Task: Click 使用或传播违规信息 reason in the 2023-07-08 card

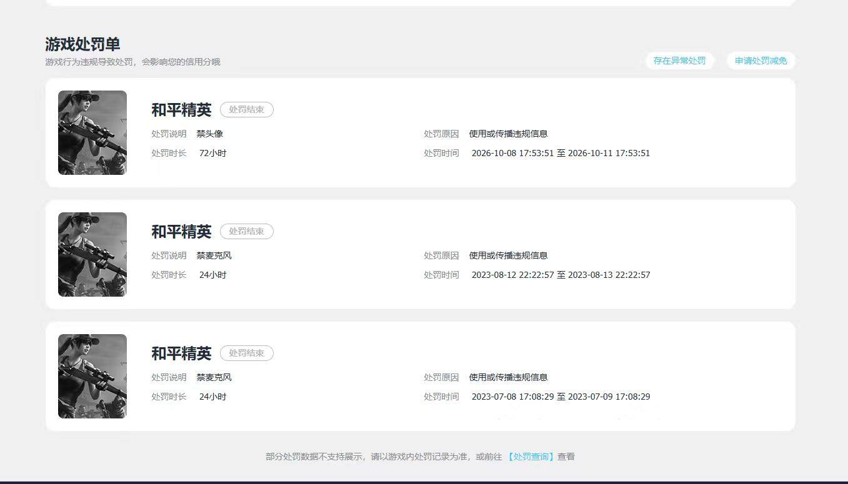Action: click(509, 377)
